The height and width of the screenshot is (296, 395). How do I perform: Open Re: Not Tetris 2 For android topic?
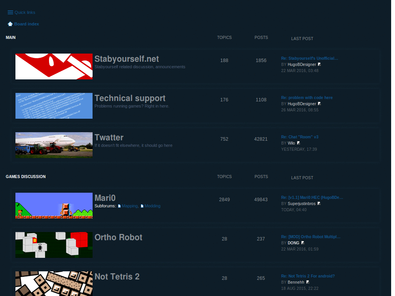(308, 276)
